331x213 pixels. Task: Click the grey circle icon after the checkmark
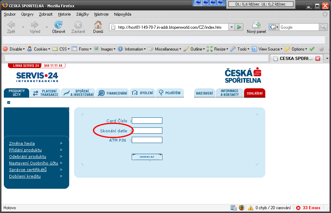(x=321, y=49)
